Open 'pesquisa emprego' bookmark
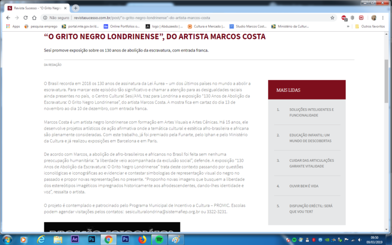392x245 pixels. (42, 26)
